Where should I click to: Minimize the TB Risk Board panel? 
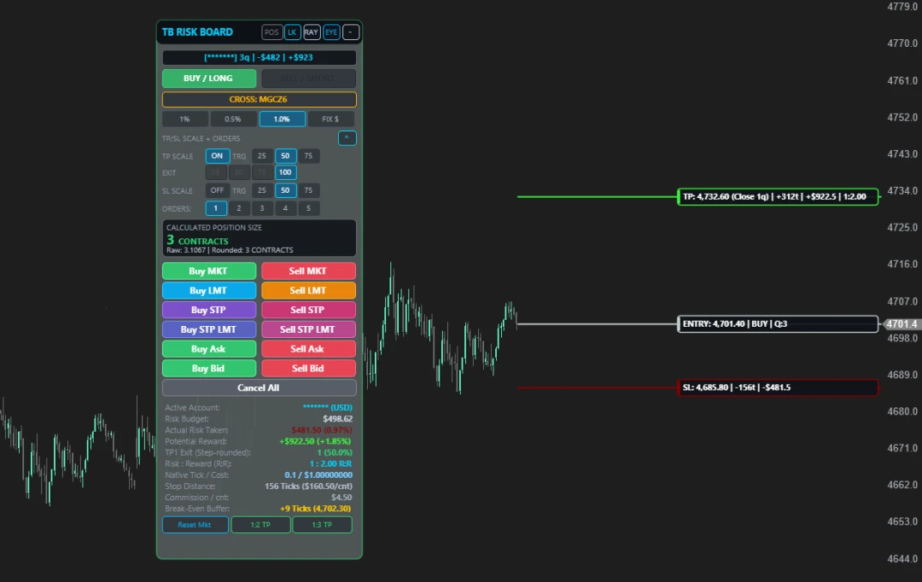(x=351, y=32)
